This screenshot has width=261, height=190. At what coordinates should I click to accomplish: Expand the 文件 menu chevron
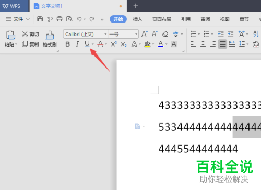28,19
